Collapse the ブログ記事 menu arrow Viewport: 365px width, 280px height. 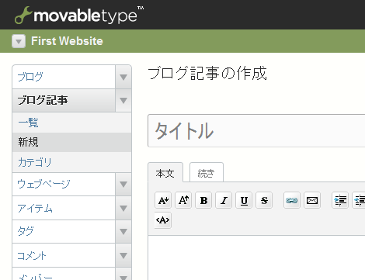click(123, 100)
